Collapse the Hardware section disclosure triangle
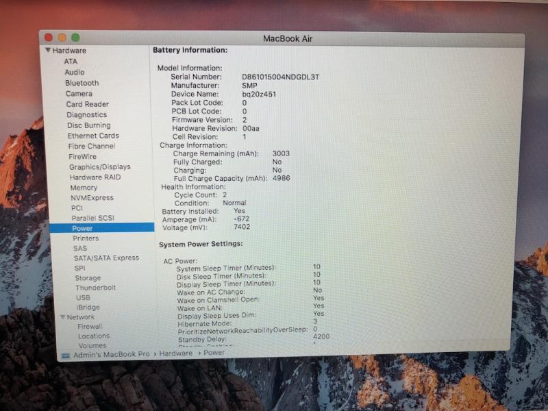Viewport: 548px width, 411px height. coord(48,51)
